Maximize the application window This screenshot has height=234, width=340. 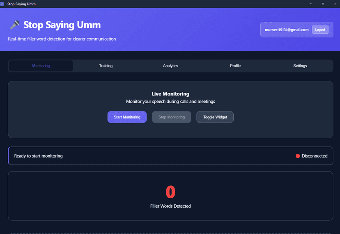(x=323, y=4)
